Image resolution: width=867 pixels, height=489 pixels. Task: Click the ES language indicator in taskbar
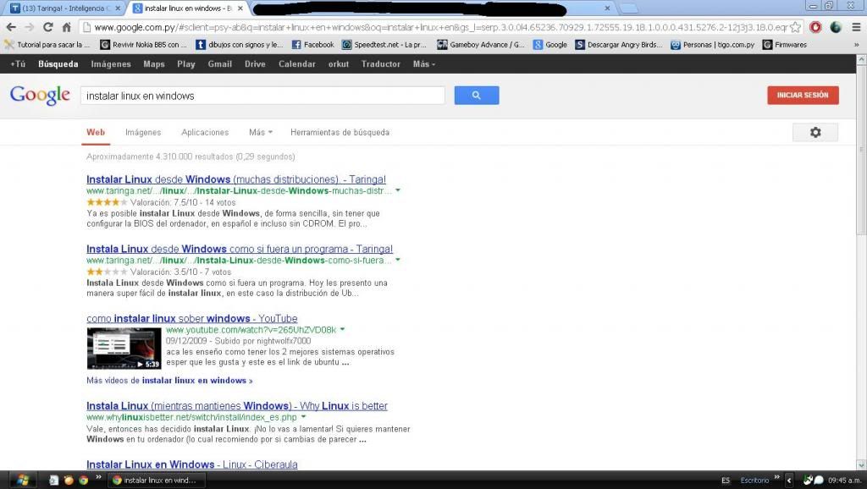point(726,481)
